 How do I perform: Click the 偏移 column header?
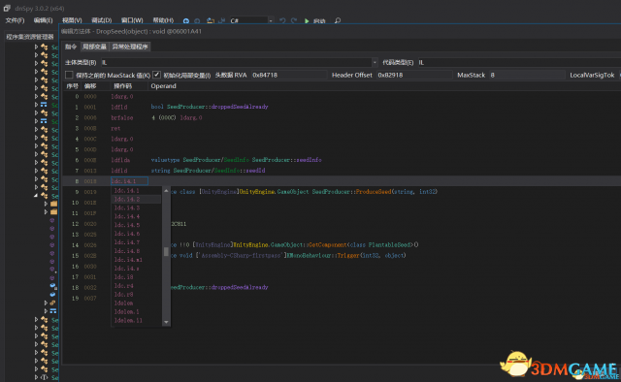(90, 86)
